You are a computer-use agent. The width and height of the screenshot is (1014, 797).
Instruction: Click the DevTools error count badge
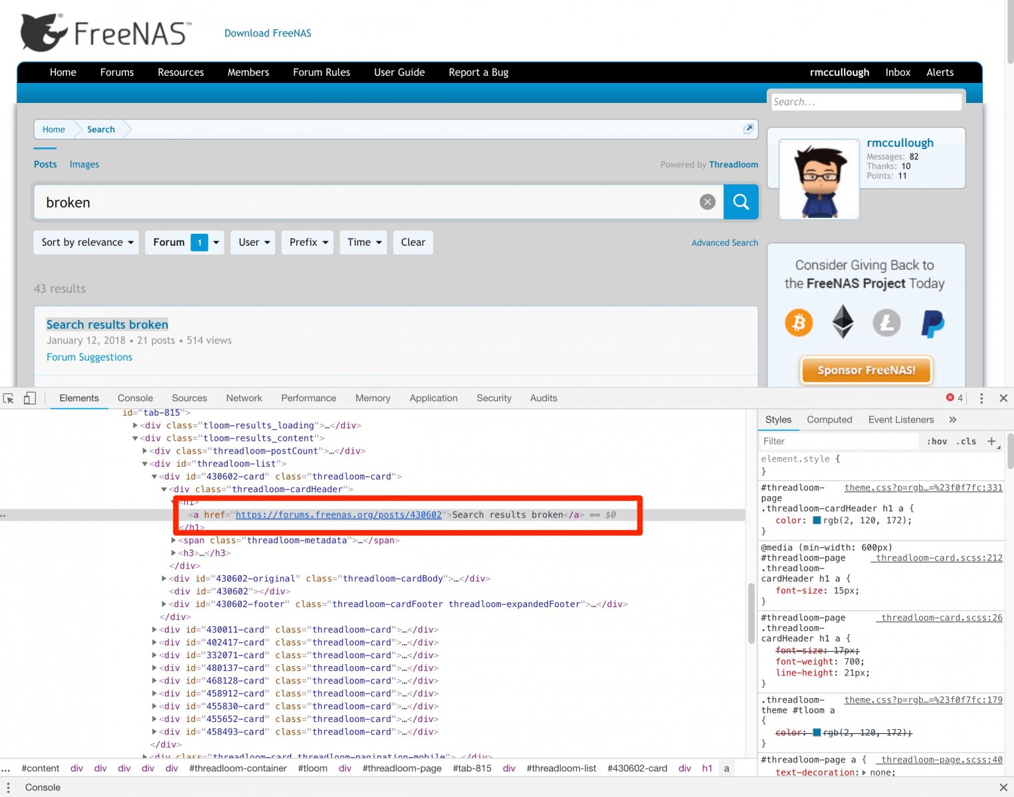(x=954, y=398)
